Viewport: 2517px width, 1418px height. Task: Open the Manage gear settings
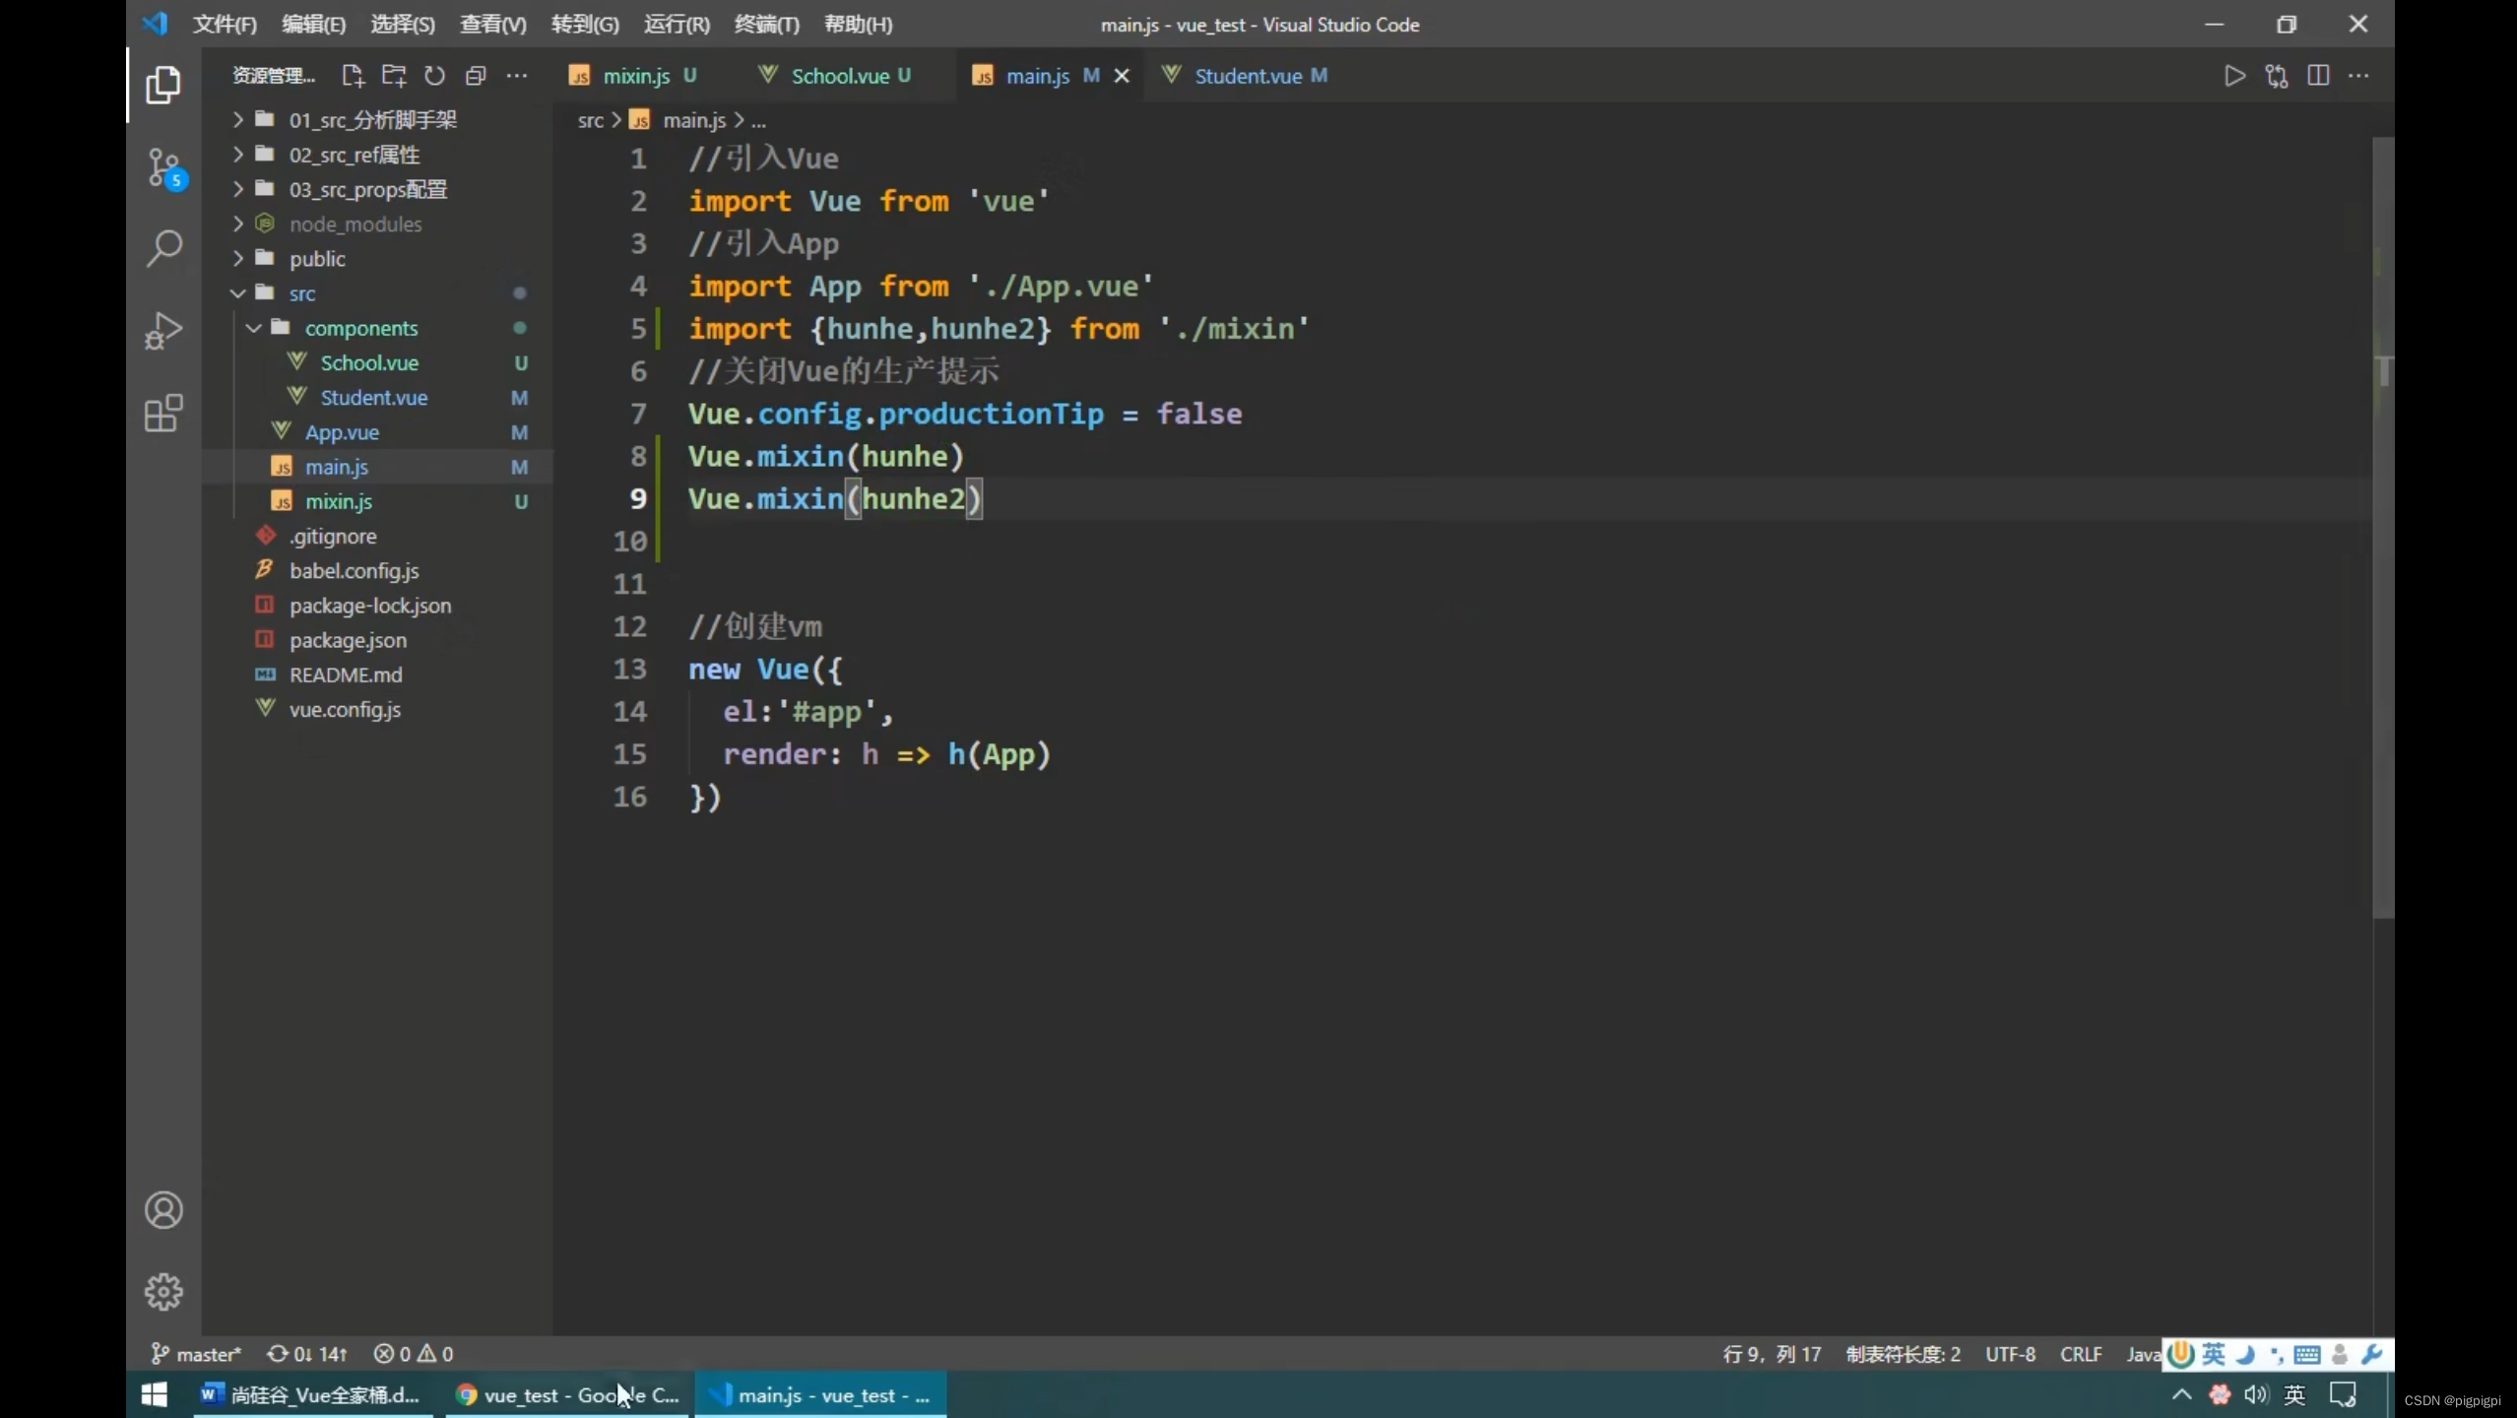pyautogui.click(x=163, y=1292)
